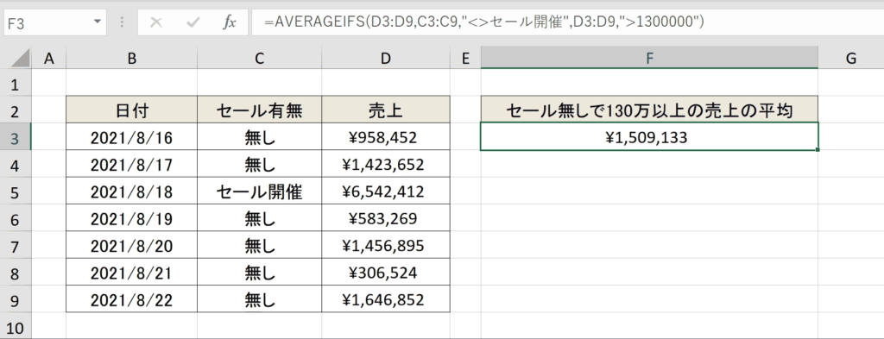Click the Insert Function fx icon

(230, 22)
